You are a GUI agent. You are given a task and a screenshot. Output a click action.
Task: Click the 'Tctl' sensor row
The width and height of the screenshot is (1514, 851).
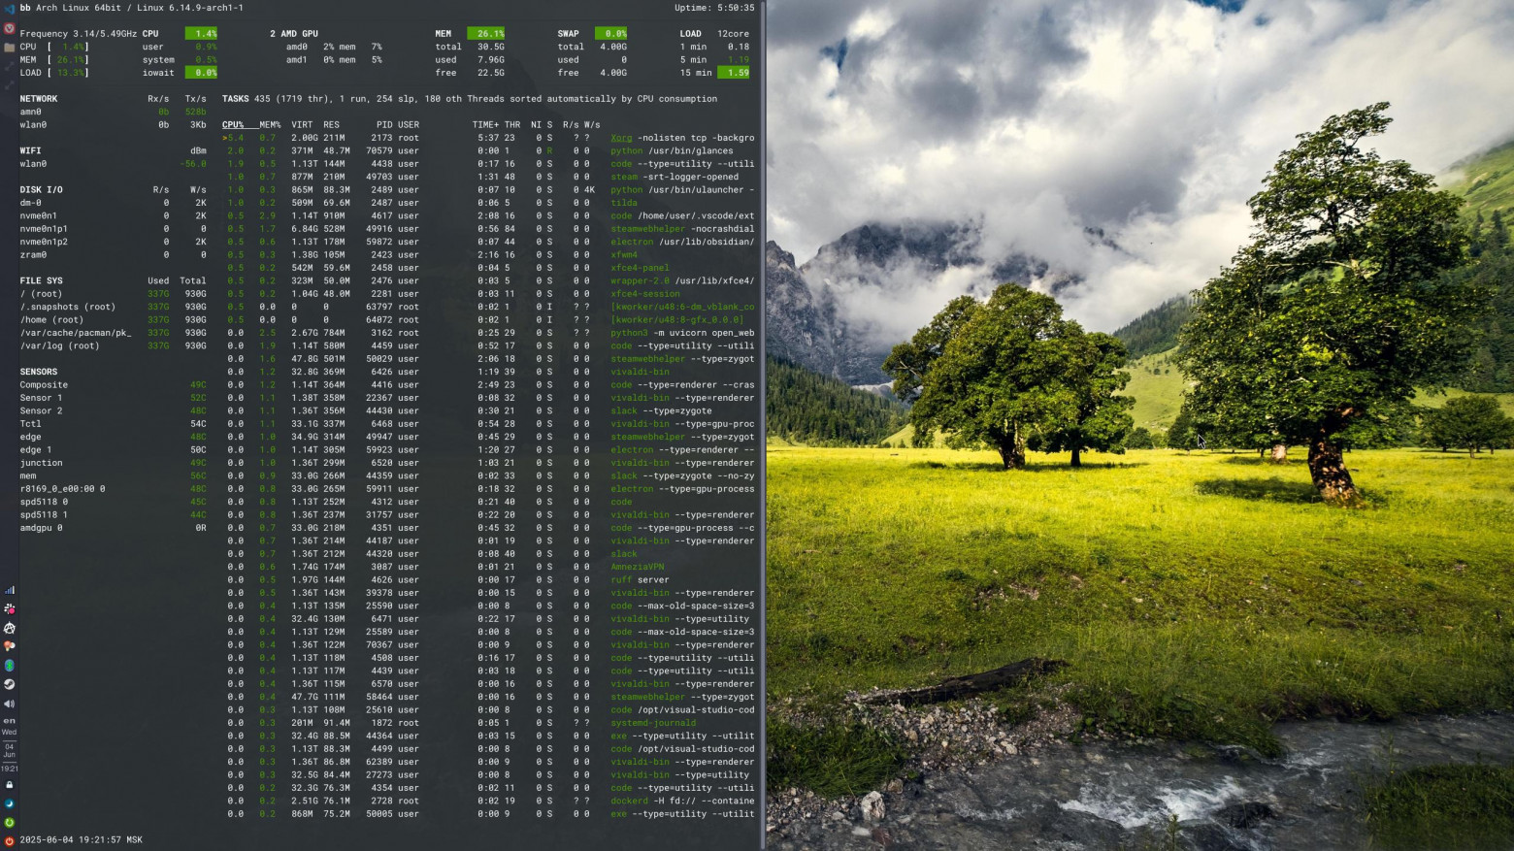pyautogui.click(x=113, y=424)
